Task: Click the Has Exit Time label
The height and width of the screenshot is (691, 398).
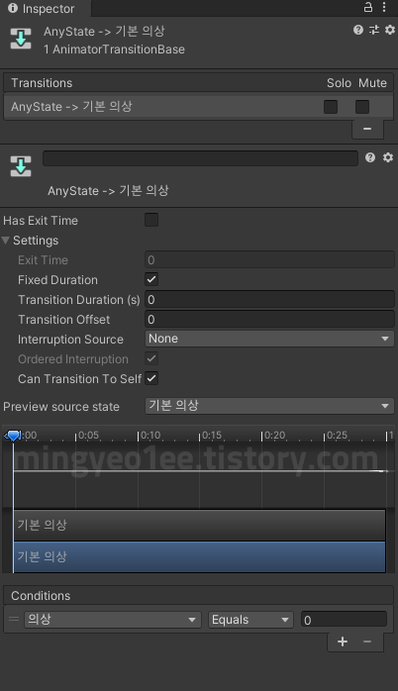Action: pos(41,221)
